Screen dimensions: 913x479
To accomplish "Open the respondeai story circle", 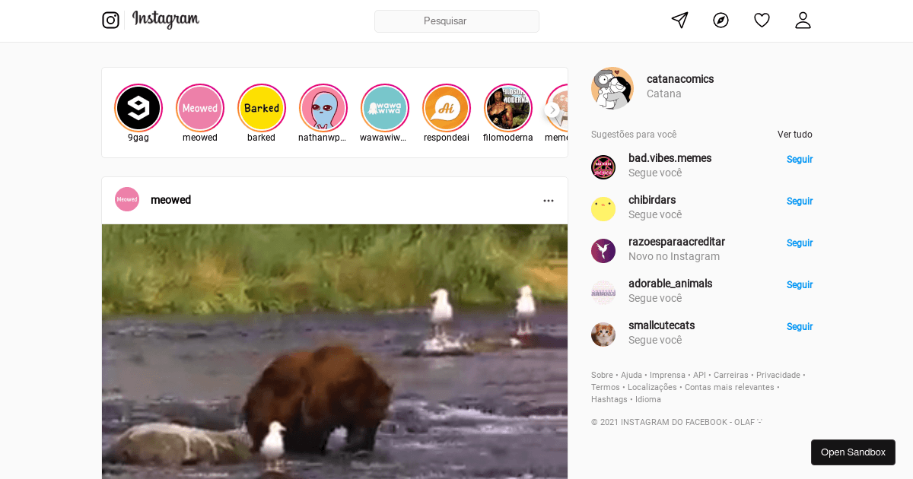I will pos(446,108).
